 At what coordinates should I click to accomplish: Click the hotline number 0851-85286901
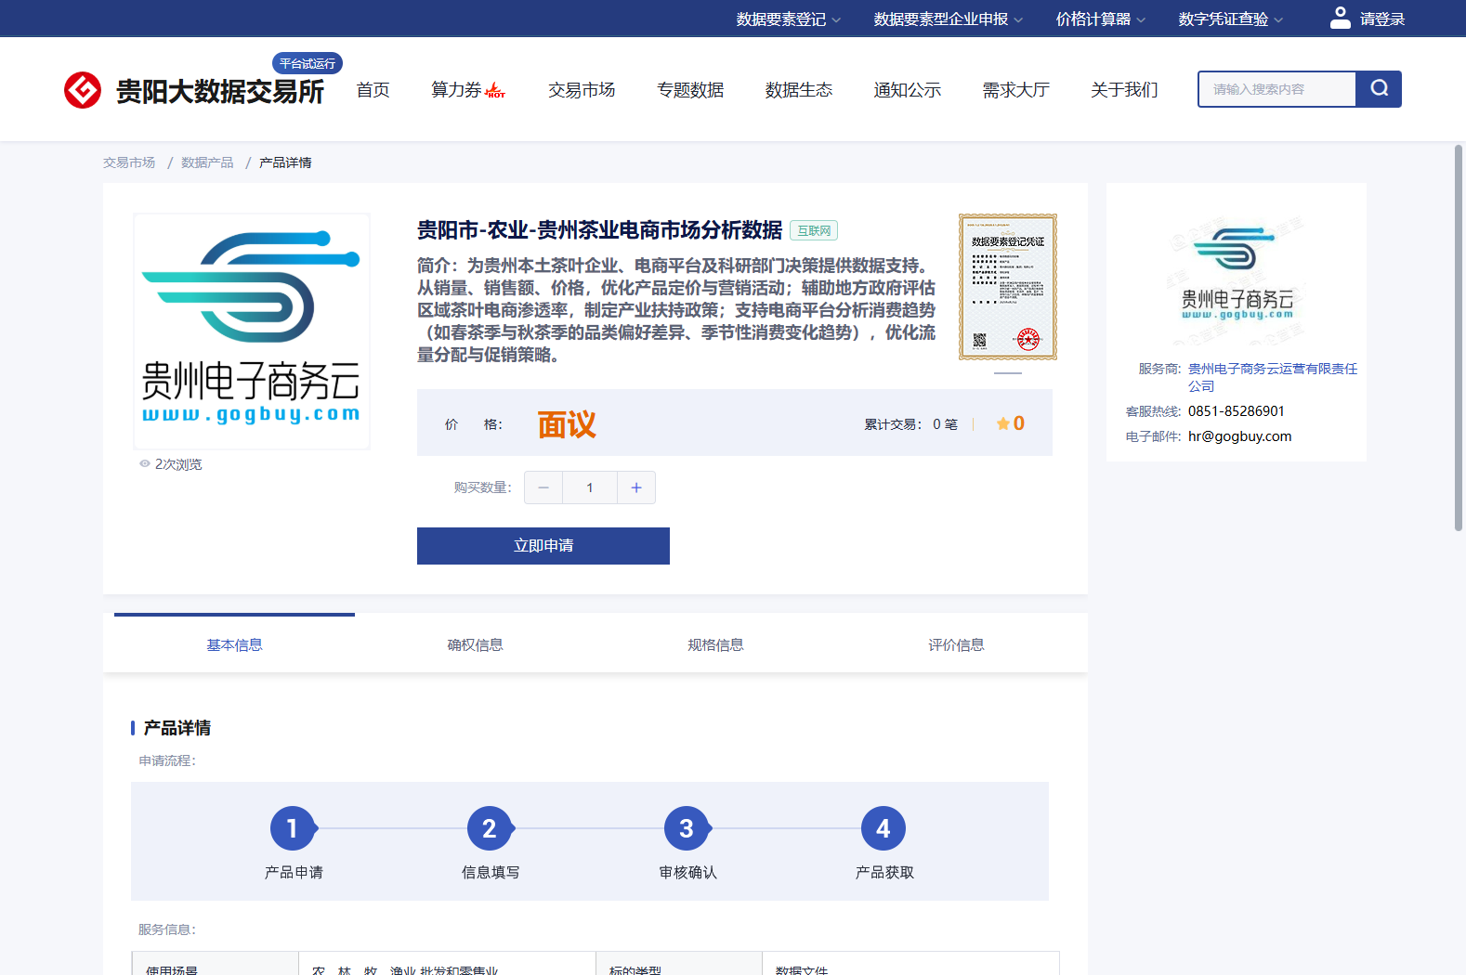[1237, 411]
